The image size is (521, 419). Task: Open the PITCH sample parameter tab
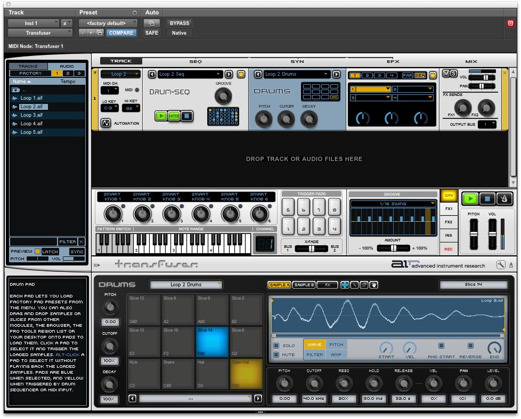click(336, 344)
